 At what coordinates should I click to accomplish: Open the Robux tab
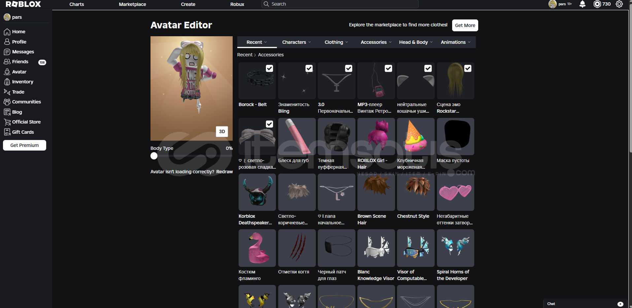[237, 4]
